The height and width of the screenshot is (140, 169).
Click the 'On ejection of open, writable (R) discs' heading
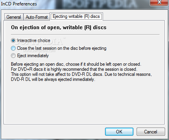59,28
